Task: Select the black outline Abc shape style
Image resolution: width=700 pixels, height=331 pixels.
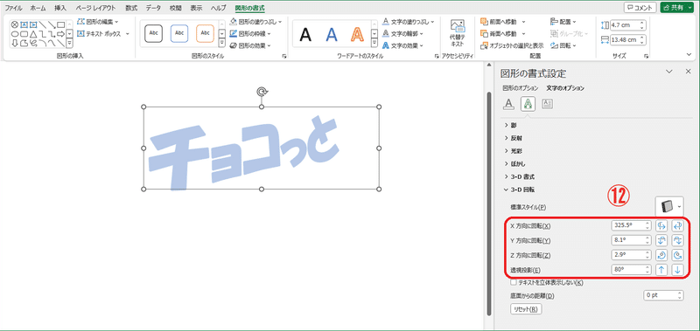Action: (x=154, y=33)
